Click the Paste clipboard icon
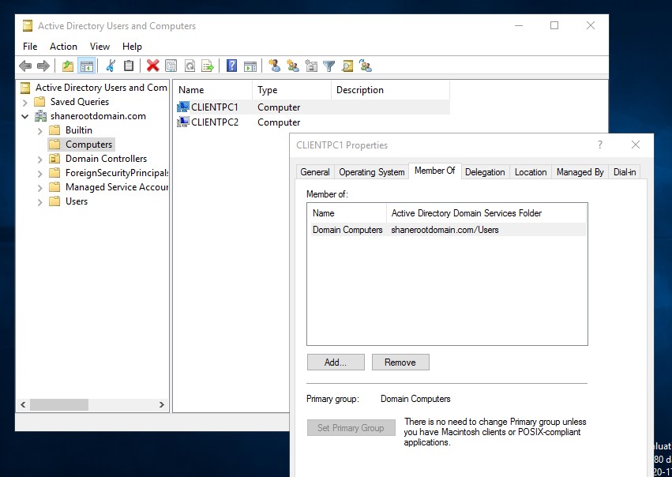The image size is (672, 477). tap(129, 66)
